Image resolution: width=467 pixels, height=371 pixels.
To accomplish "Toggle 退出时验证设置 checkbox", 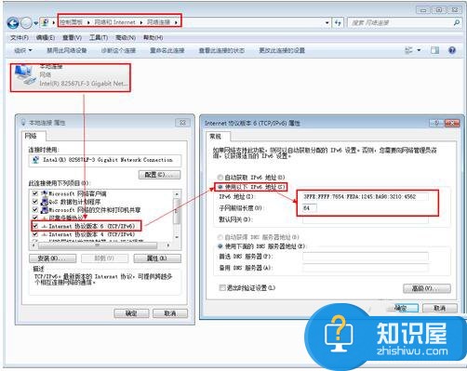I will (x=222, y=287).
